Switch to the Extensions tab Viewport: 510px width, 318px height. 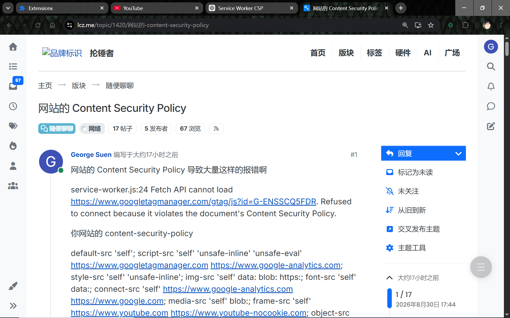(62, 8)
